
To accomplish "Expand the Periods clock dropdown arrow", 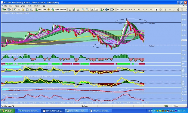I will click(108, 10).
